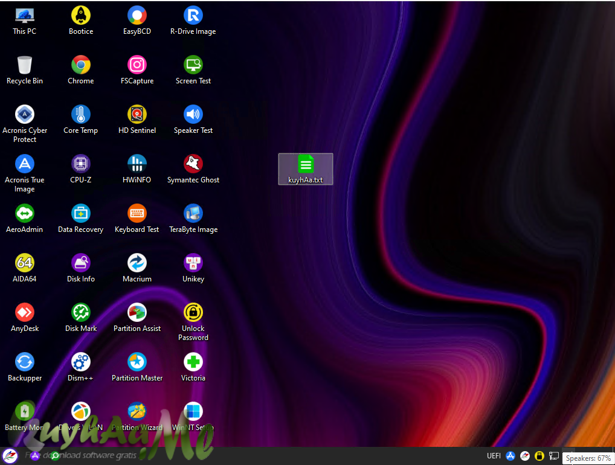The image size is (615, 465).
Task: Open HWiNFO hardware info
Action: pyautogui.click(x=137, y=169)
